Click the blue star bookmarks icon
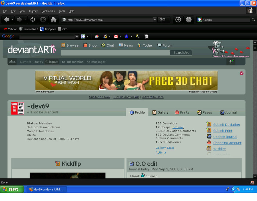Viewport: 257px width, 201px height. [126, 36]
